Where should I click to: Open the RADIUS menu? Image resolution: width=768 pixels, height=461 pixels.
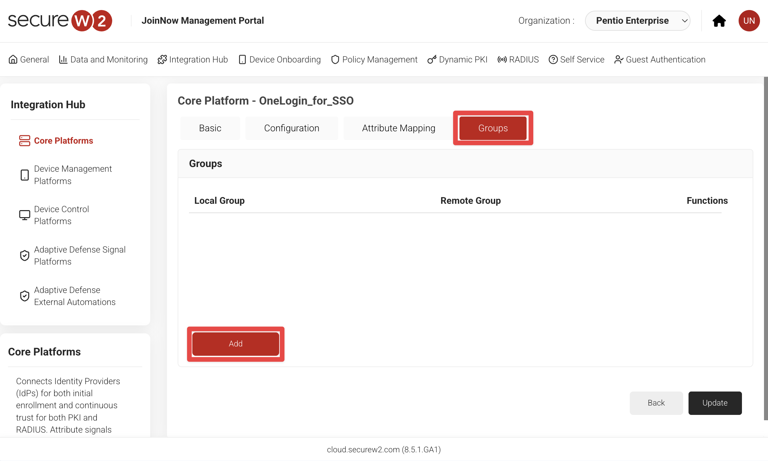click(518, 59)
